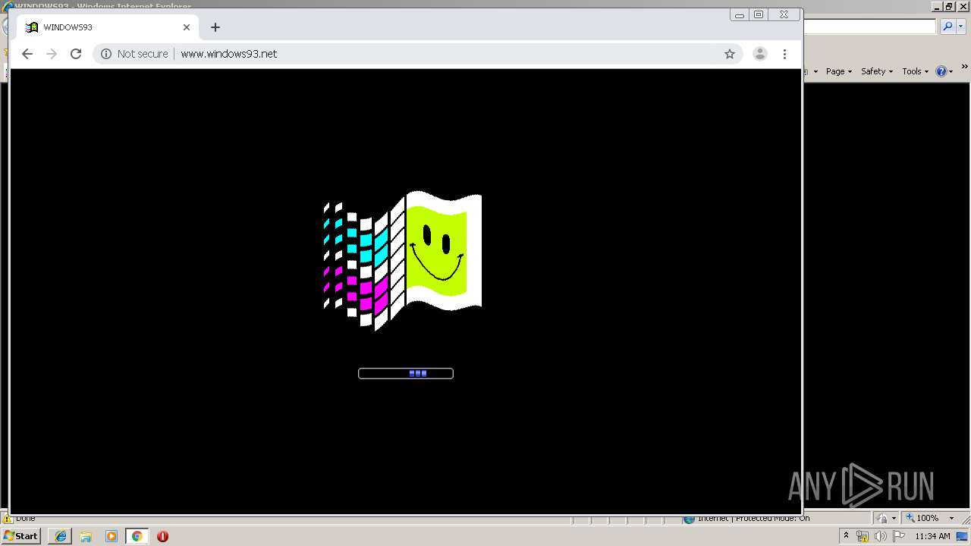The image size is (971, 546).
Task: Restore down the Chrome window
Action: pos(759,14)
